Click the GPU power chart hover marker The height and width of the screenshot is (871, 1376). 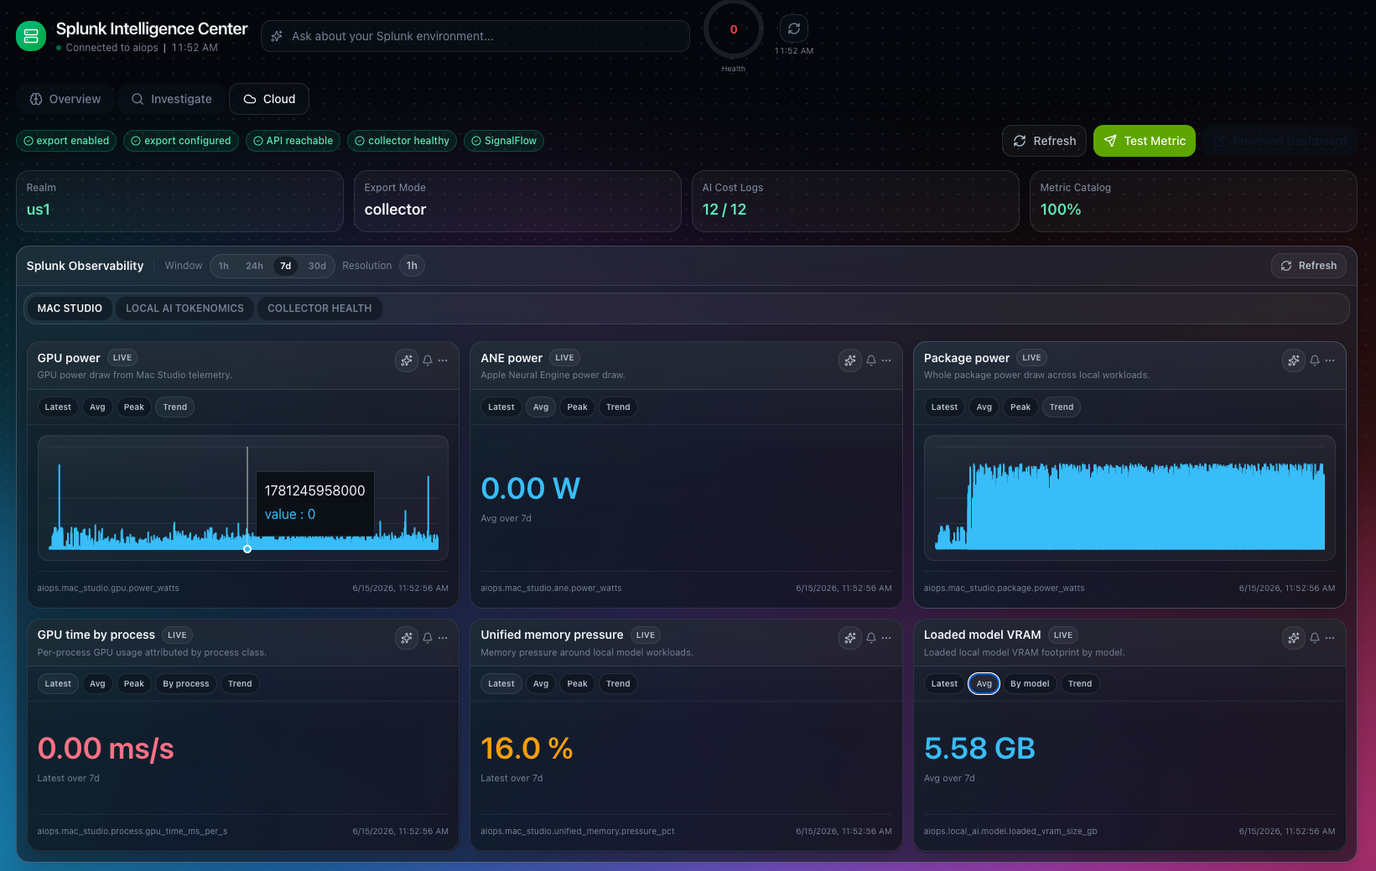coord(247,549)
